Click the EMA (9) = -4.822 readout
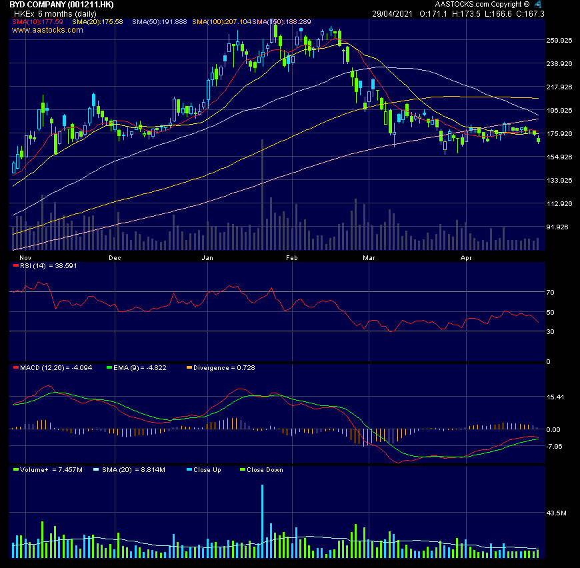Viewport: 580px width, 568px height. pyautogui.click(x=140, y=367)
